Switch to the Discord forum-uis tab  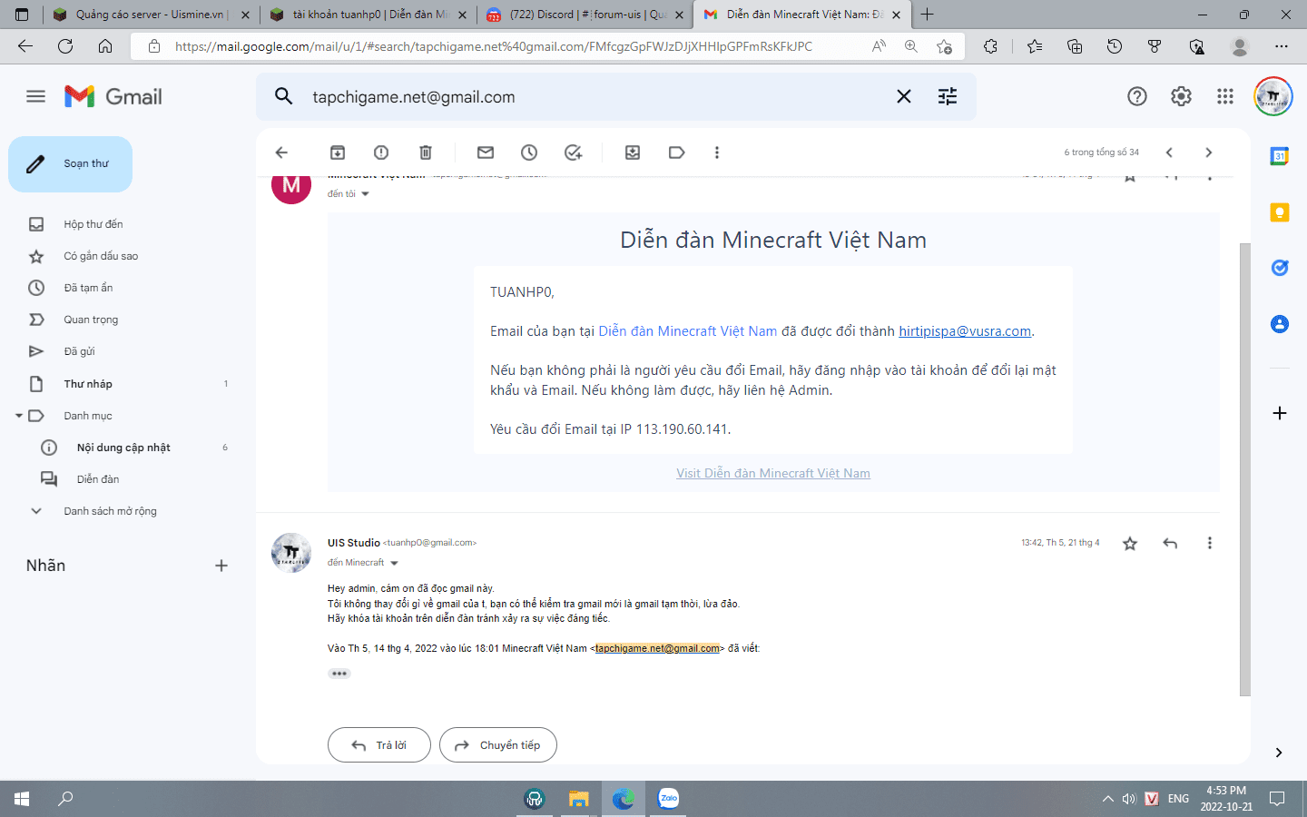click(x=585, y=15)
